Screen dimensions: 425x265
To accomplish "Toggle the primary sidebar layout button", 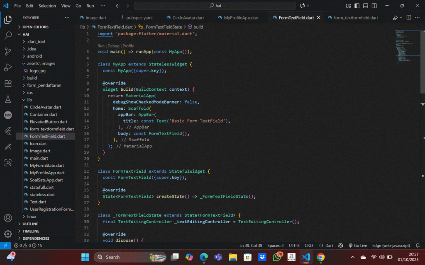I will (357, 6).
